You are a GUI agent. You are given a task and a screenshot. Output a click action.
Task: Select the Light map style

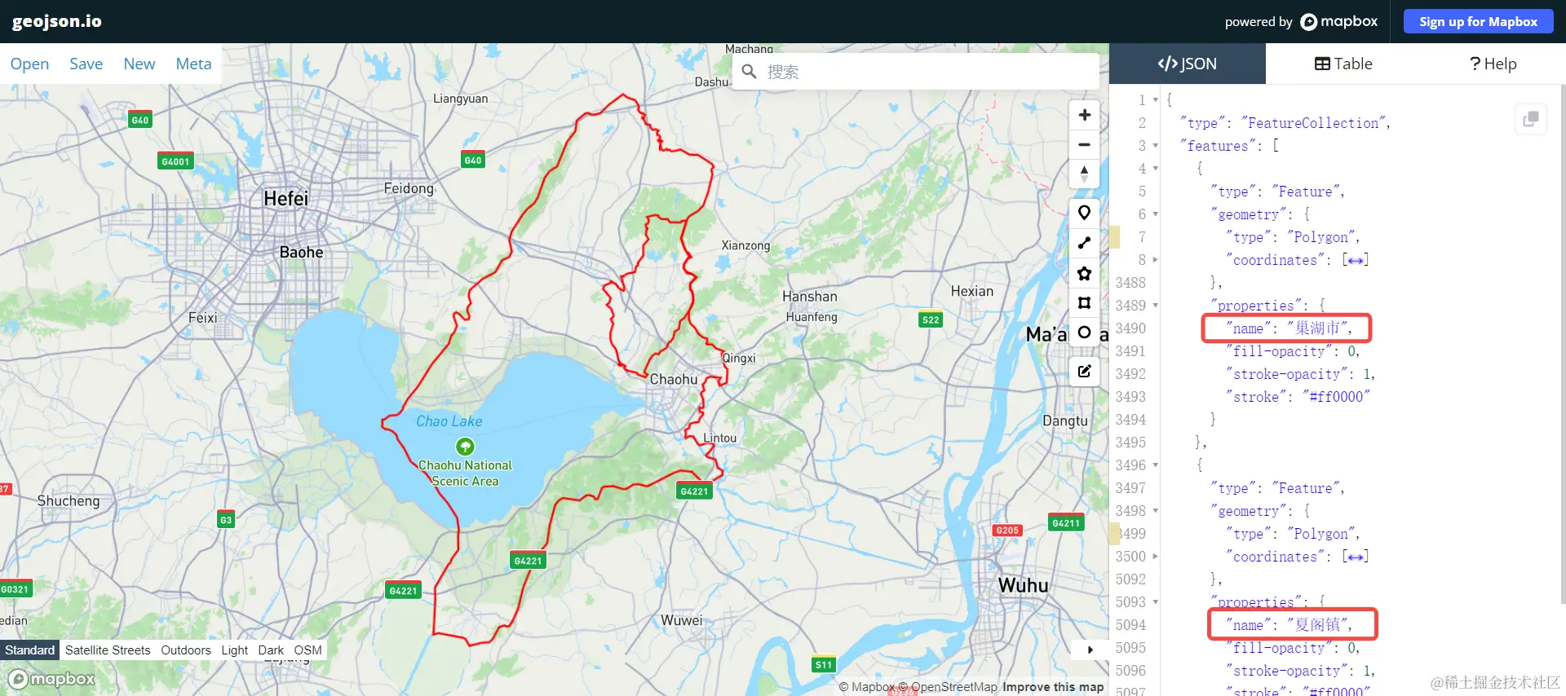click(234, 650)
